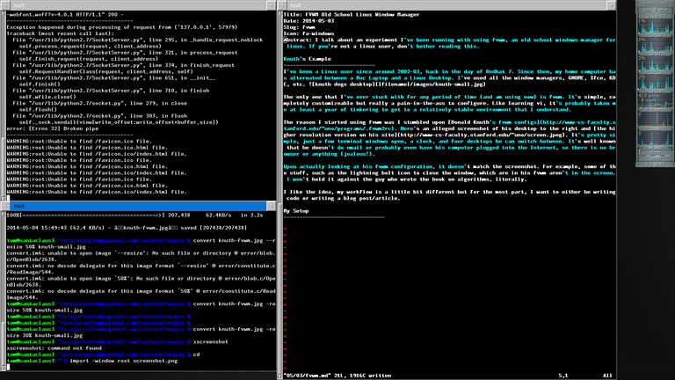Click the shell prompt line with import command
Image resolution: width=675 pixels, height=380 pixels.
[92, 361]
